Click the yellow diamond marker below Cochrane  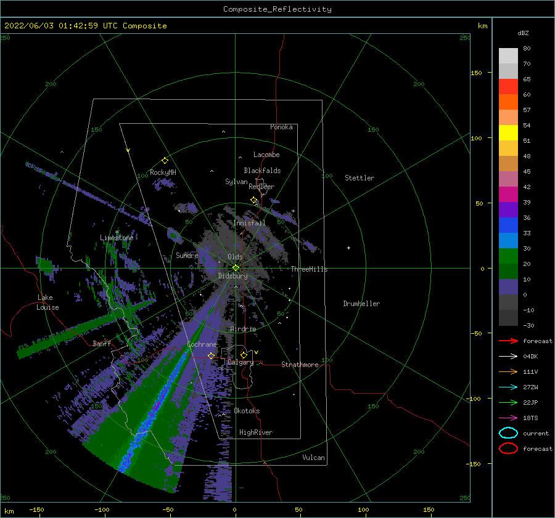tap(211, 355)
